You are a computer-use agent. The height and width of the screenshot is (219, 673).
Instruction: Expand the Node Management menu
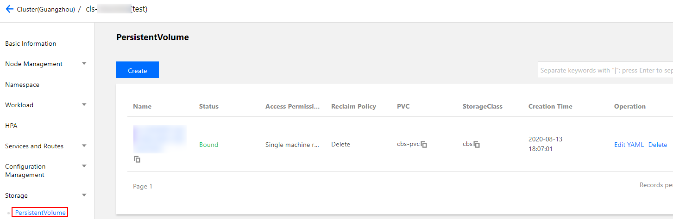[x=84, y=64]
